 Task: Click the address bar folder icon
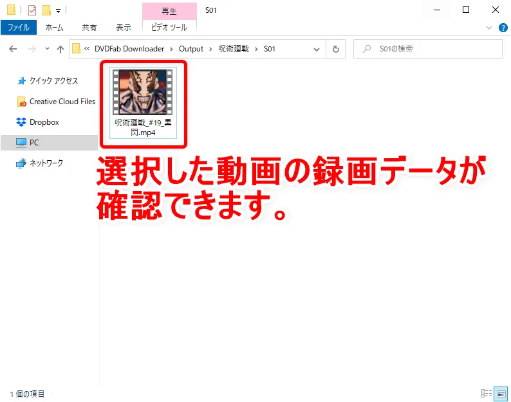pos(76,48)
